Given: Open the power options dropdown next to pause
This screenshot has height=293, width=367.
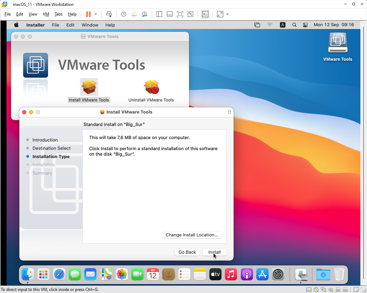Looking at the screenshot, I should pyautogui.click(x=96, y=14).
